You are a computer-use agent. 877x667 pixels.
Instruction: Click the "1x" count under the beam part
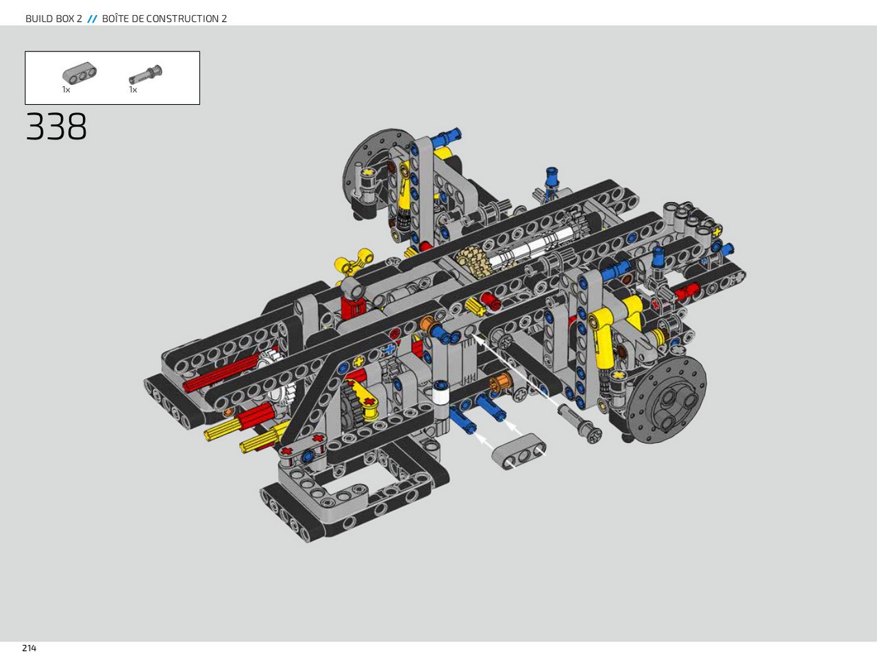click(x=66, y=90)
